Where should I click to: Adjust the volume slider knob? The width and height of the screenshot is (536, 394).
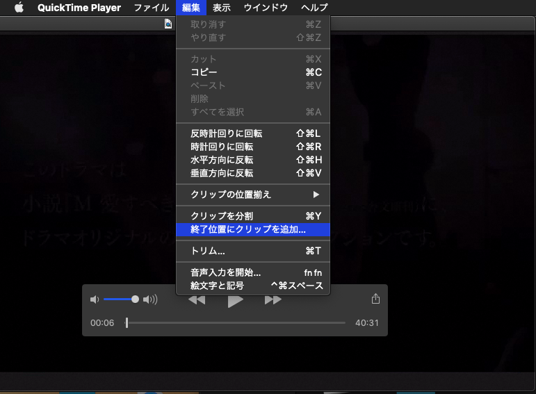pyautogui.click(x=135, y=299)
